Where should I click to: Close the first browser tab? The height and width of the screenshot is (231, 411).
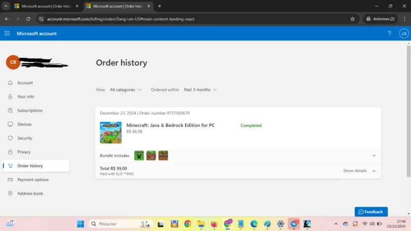[77, 6]
